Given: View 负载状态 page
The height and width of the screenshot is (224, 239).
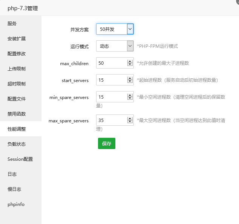Looking at the screenshot, I should click(21, 144).
